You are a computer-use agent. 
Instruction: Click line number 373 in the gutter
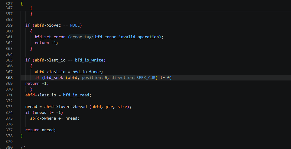(x=9, y=107)
